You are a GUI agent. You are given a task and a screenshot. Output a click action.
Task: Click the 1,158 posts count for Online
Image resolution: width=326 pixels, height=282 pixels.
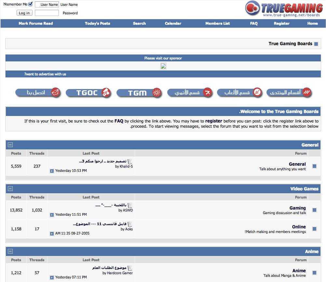[x=16, y=229]
